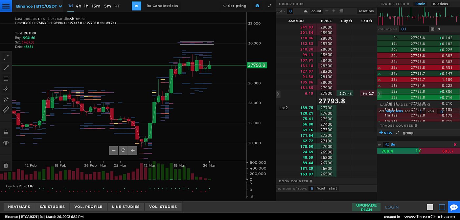Open VOL. STUDIES menu
Viewport: 460px width, 220px height.
[163, 207]
